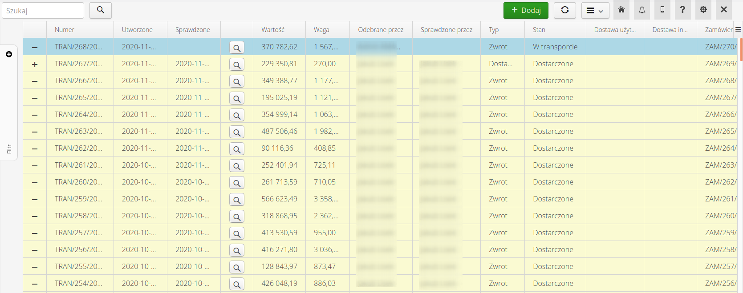Collapse the TRAN/268 row

35,47
